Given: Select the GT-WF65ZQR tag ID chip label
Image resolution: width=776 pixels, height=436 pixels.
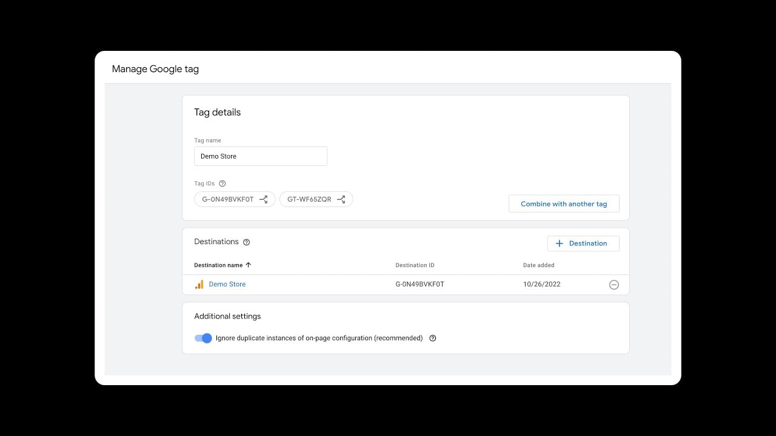Looking at the screenshot, I should pyautogui.click(x=309, y=199).
